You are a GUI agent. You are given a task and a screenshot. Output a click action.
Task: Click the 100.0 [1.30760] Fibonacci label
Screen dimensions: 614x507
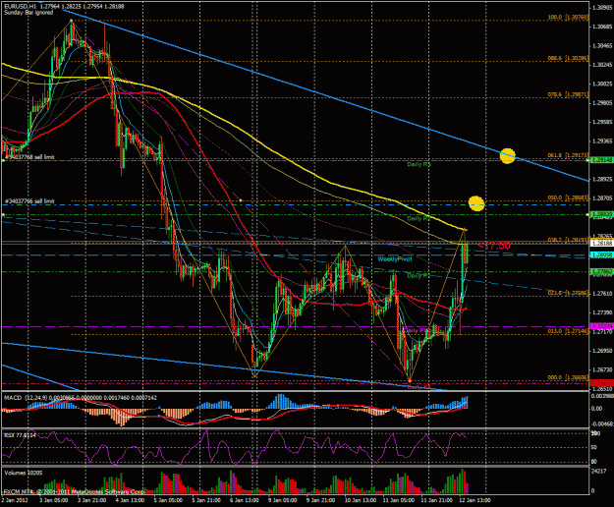tap(568, 18)
